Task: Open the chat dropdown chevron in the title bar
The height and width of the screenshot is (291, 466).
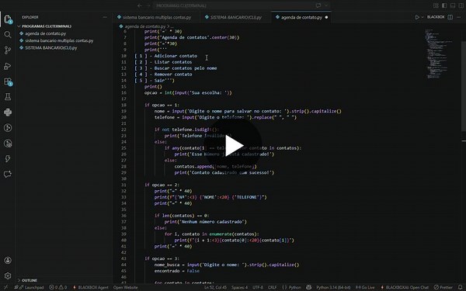Action: tap(326, 5)
